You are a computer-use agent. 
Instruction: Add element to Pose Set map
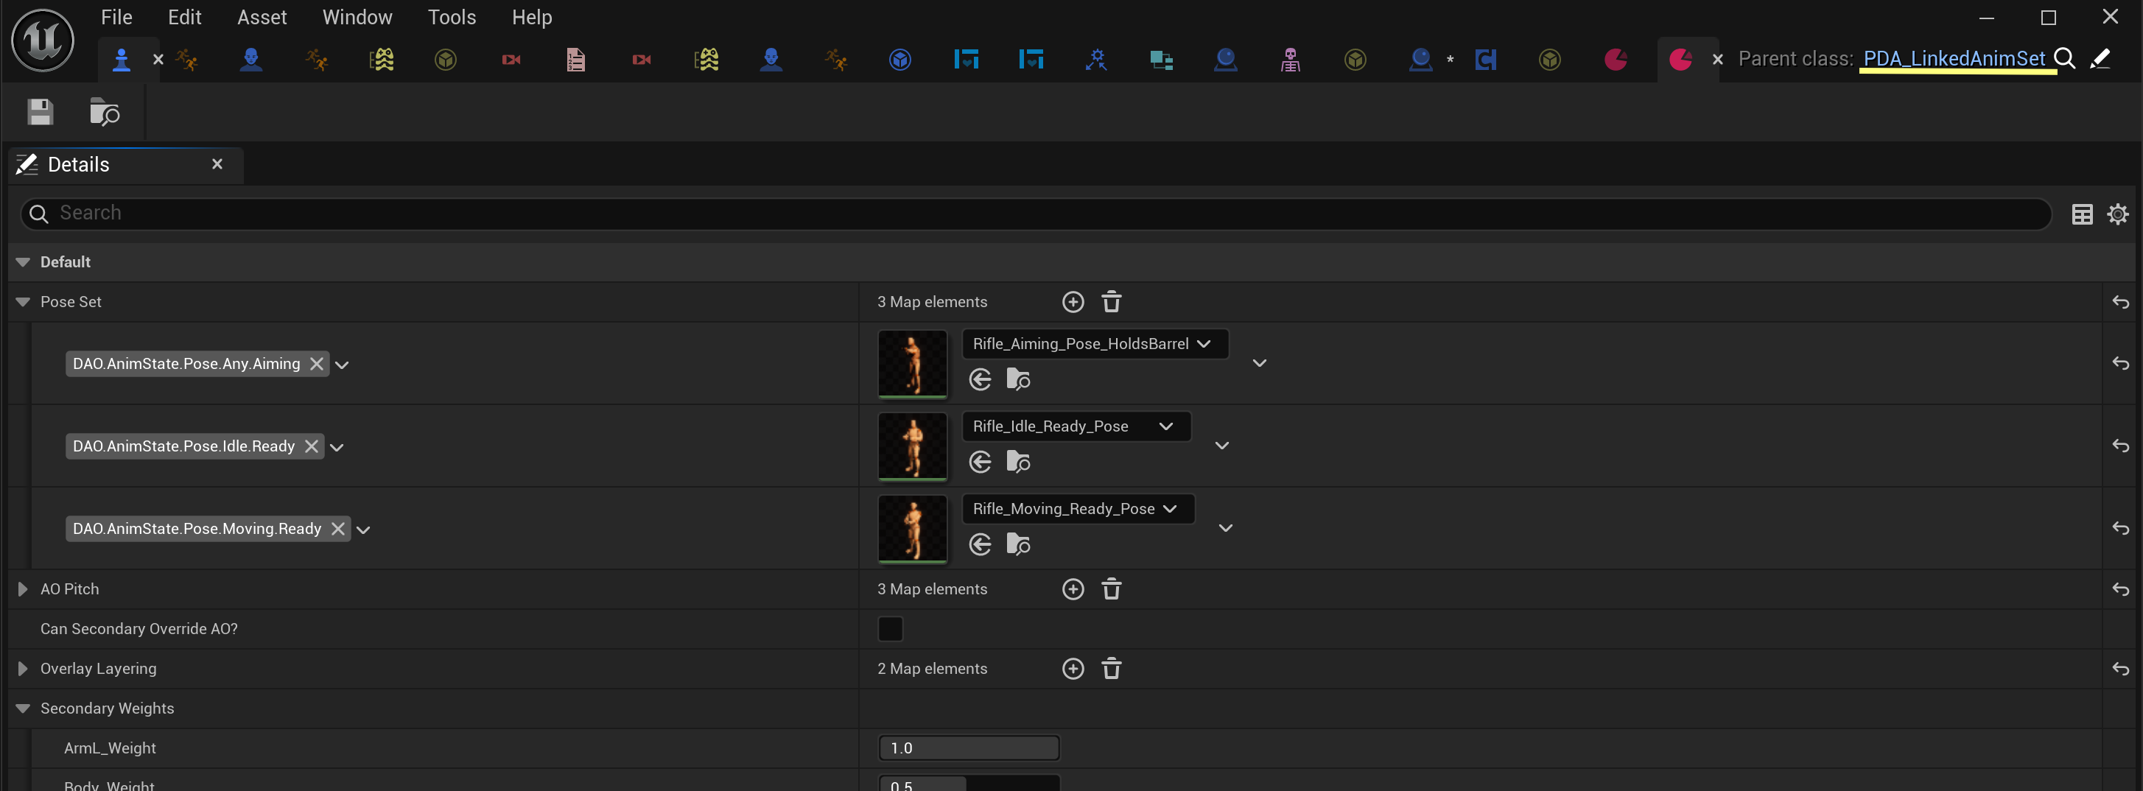coord(1073,302)
